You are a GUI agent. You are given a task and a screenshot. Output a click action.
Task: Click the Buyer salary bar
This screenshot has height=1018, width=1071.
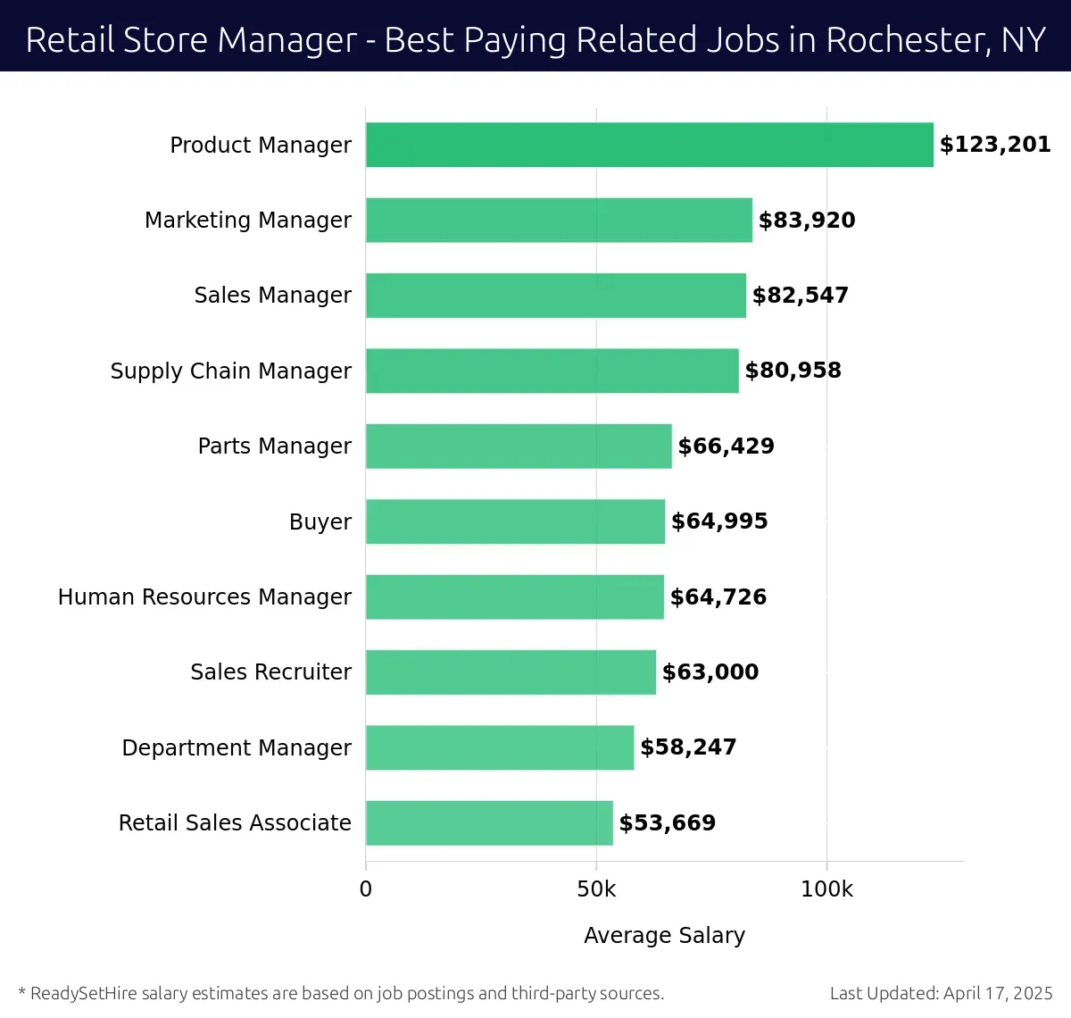tap(516, 522)
